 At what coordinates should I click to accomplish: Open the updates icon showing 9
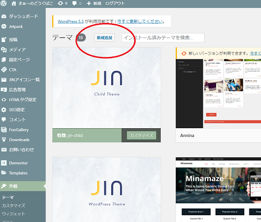point(61,3)
